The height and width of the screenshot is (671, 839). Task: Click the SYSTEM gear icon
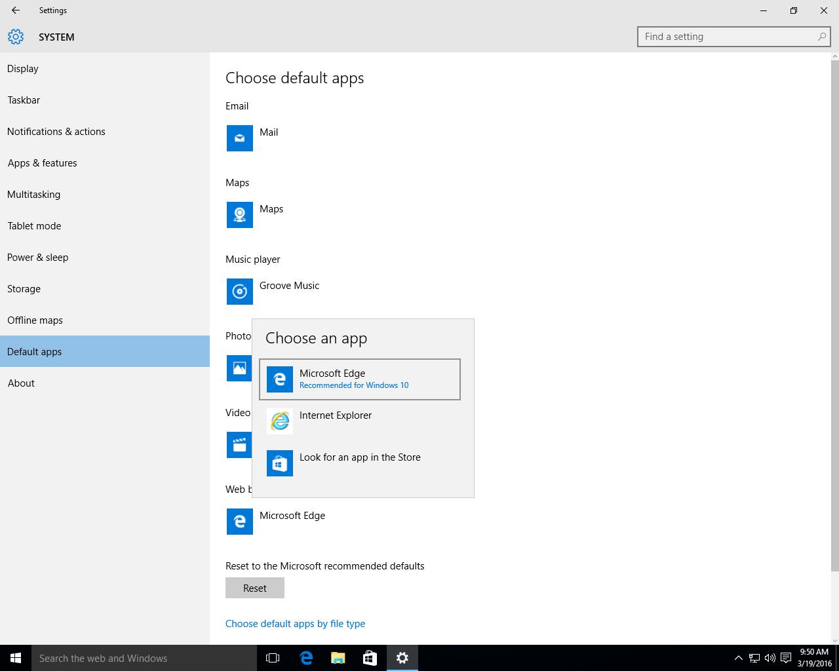point(16,37)
